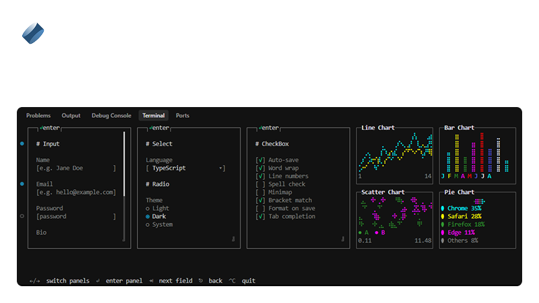Disable the Auto-save checkbox
Image resolution: width=539 pixels, height=303 pixels.
click(x=260, y=160)
